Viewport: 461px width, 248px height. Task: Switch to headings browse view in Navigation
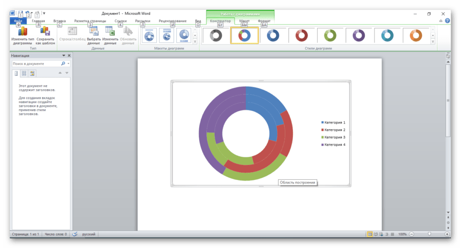coord(16,73)
